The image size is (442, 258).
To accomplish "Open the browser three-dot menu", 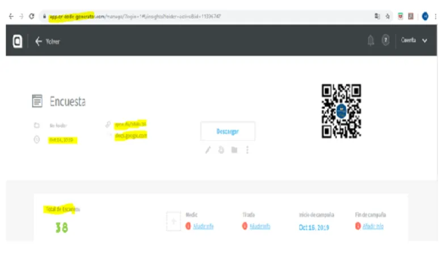I will point(436,16).
